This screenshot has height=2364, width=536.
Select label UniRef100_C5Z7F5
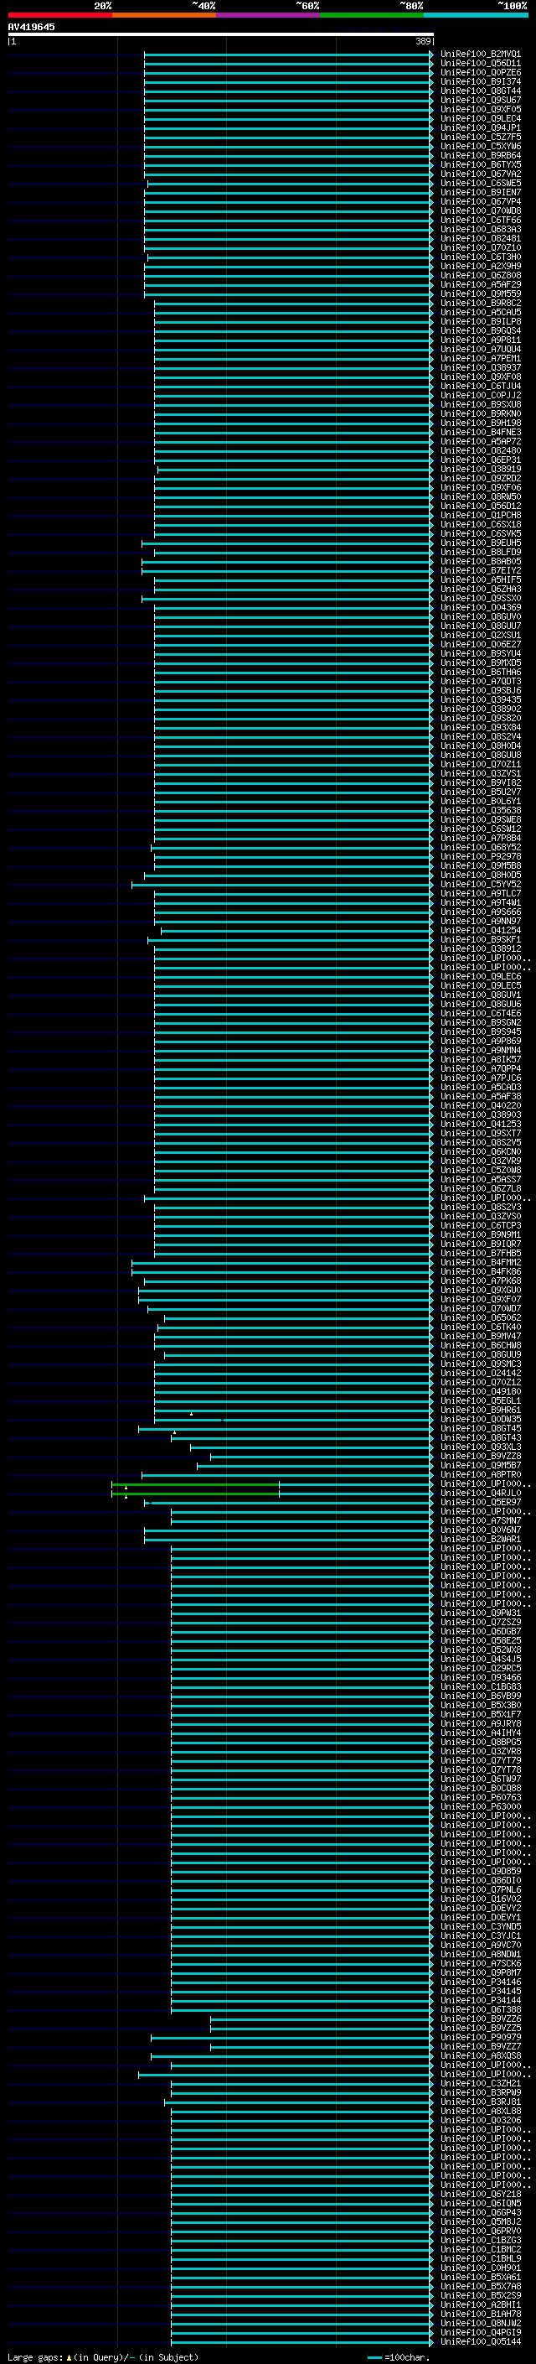coord(481,137)
